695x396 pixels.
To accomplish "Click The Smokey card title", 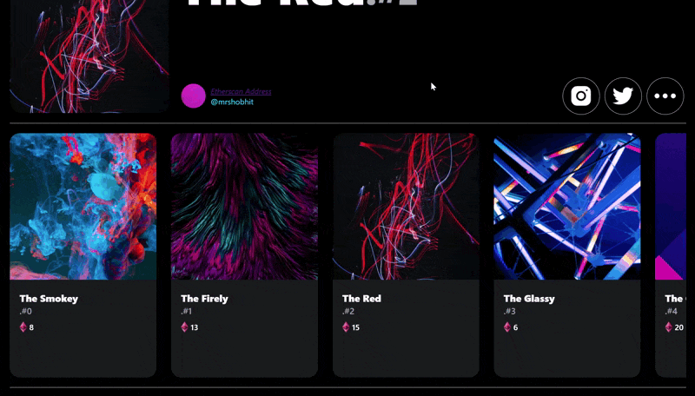I will [x=49, y=299].
